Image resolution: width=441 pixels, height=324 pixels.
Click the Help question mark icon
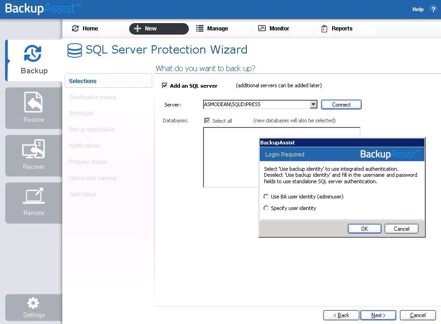433,9
